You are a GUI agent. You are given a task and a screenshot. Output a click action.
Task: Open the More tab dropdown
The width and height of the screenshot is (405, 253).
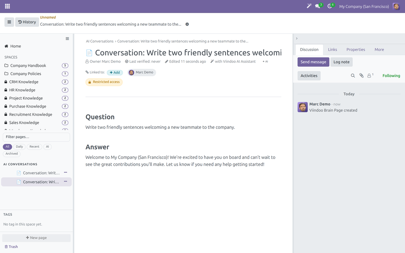point(379,49)
